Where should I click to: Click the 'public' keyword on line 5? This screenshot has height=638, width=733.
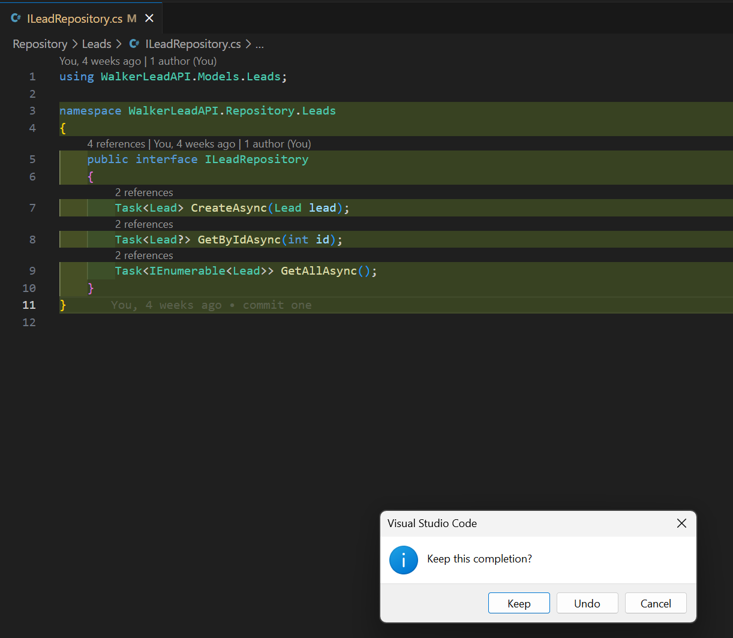pos(108,159)
